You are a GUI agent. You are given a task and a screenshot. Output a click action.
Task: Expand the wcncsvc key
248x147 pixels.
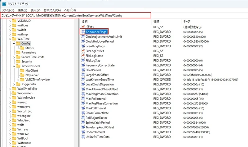coord(10,134)
